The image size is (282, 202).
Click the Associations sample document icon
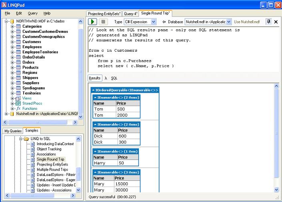click(x=32, y=154)
